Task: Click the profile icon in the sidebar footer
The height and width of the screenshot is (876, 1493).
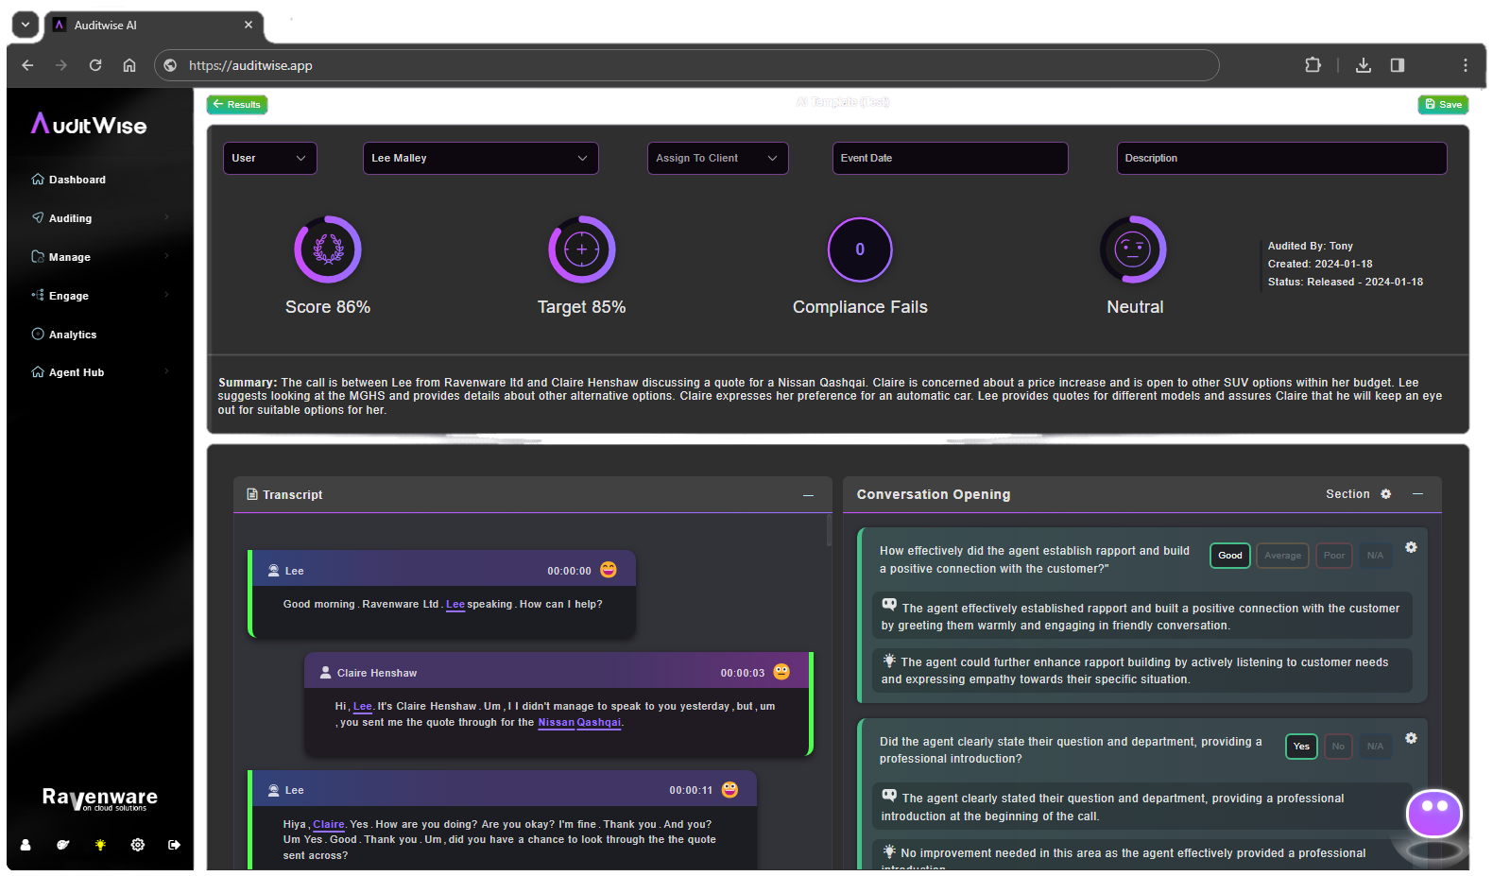Action: (26, 845)
